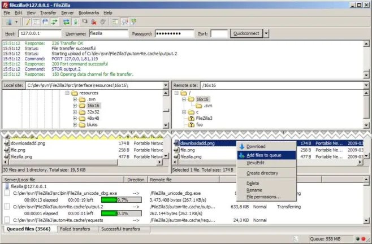Open the File menu
Viewport: 372px width, 244px height.
click(x=7, y=13)
